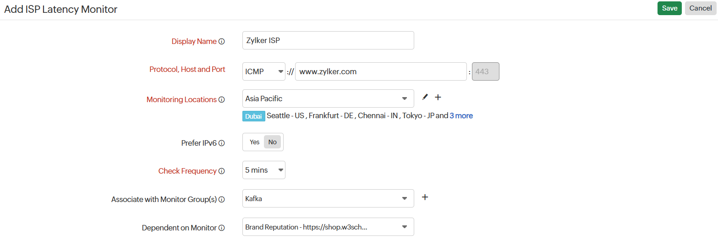Expand the Dependent on Monitor dropdown
Viewport: 718px width, 246px height.
(328, 227)
